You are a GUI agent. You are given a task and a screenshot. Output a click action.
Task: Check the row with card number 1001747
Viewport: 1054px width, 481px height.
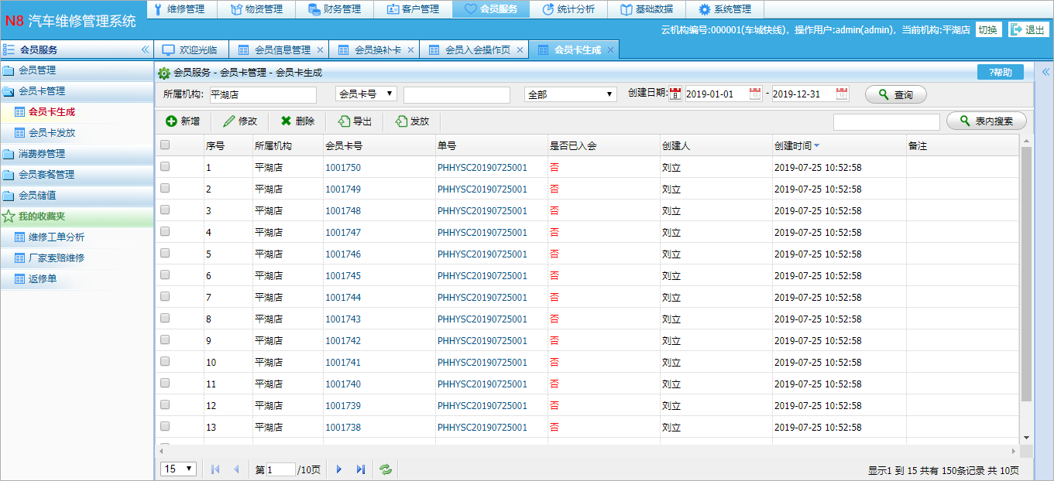pos(165,231)
